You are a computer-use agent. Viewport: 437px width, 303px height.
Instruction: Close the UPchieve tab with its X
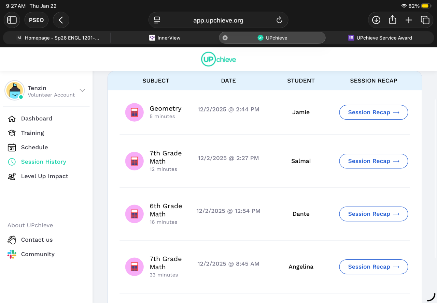point(225,38)
